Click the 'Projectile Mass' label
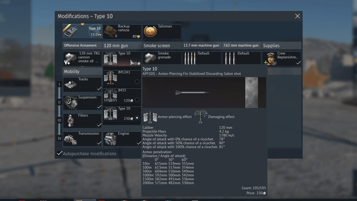Viewport: 357px width, 201px height. [x=154, y=131]
